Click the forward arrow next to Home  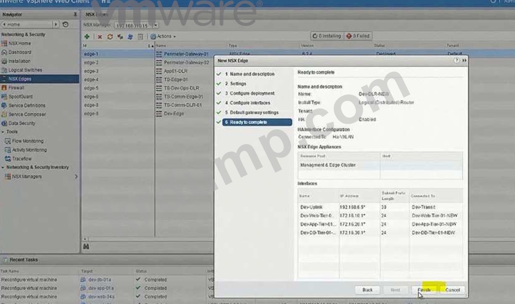[x=56, y=24]
